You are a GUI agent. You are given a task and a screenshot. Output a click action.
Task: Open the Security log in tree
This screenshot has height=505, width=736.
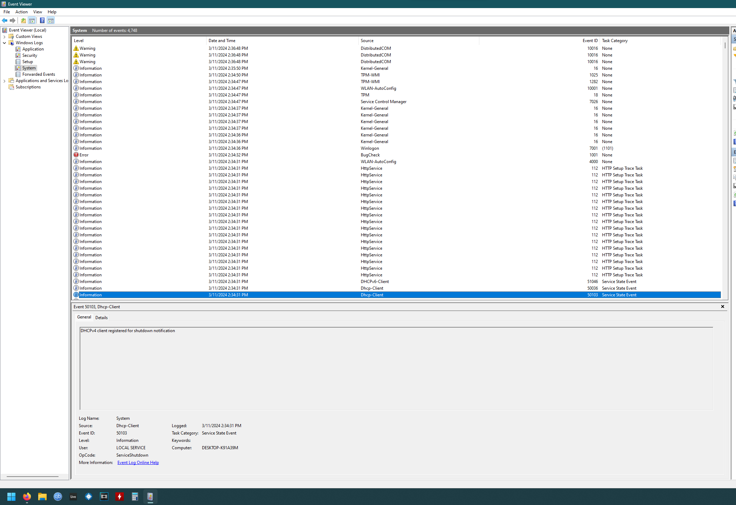click(x=29, y=55)
